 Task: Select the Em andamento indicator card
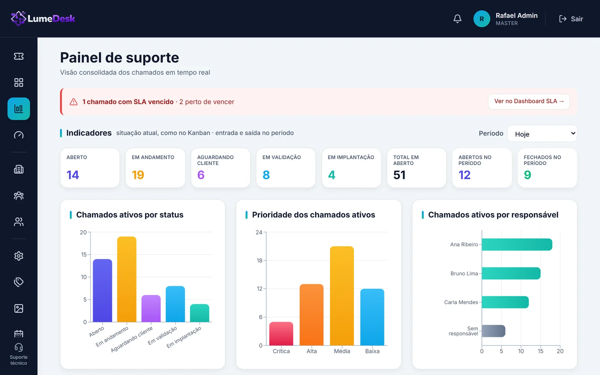point(155,168)
